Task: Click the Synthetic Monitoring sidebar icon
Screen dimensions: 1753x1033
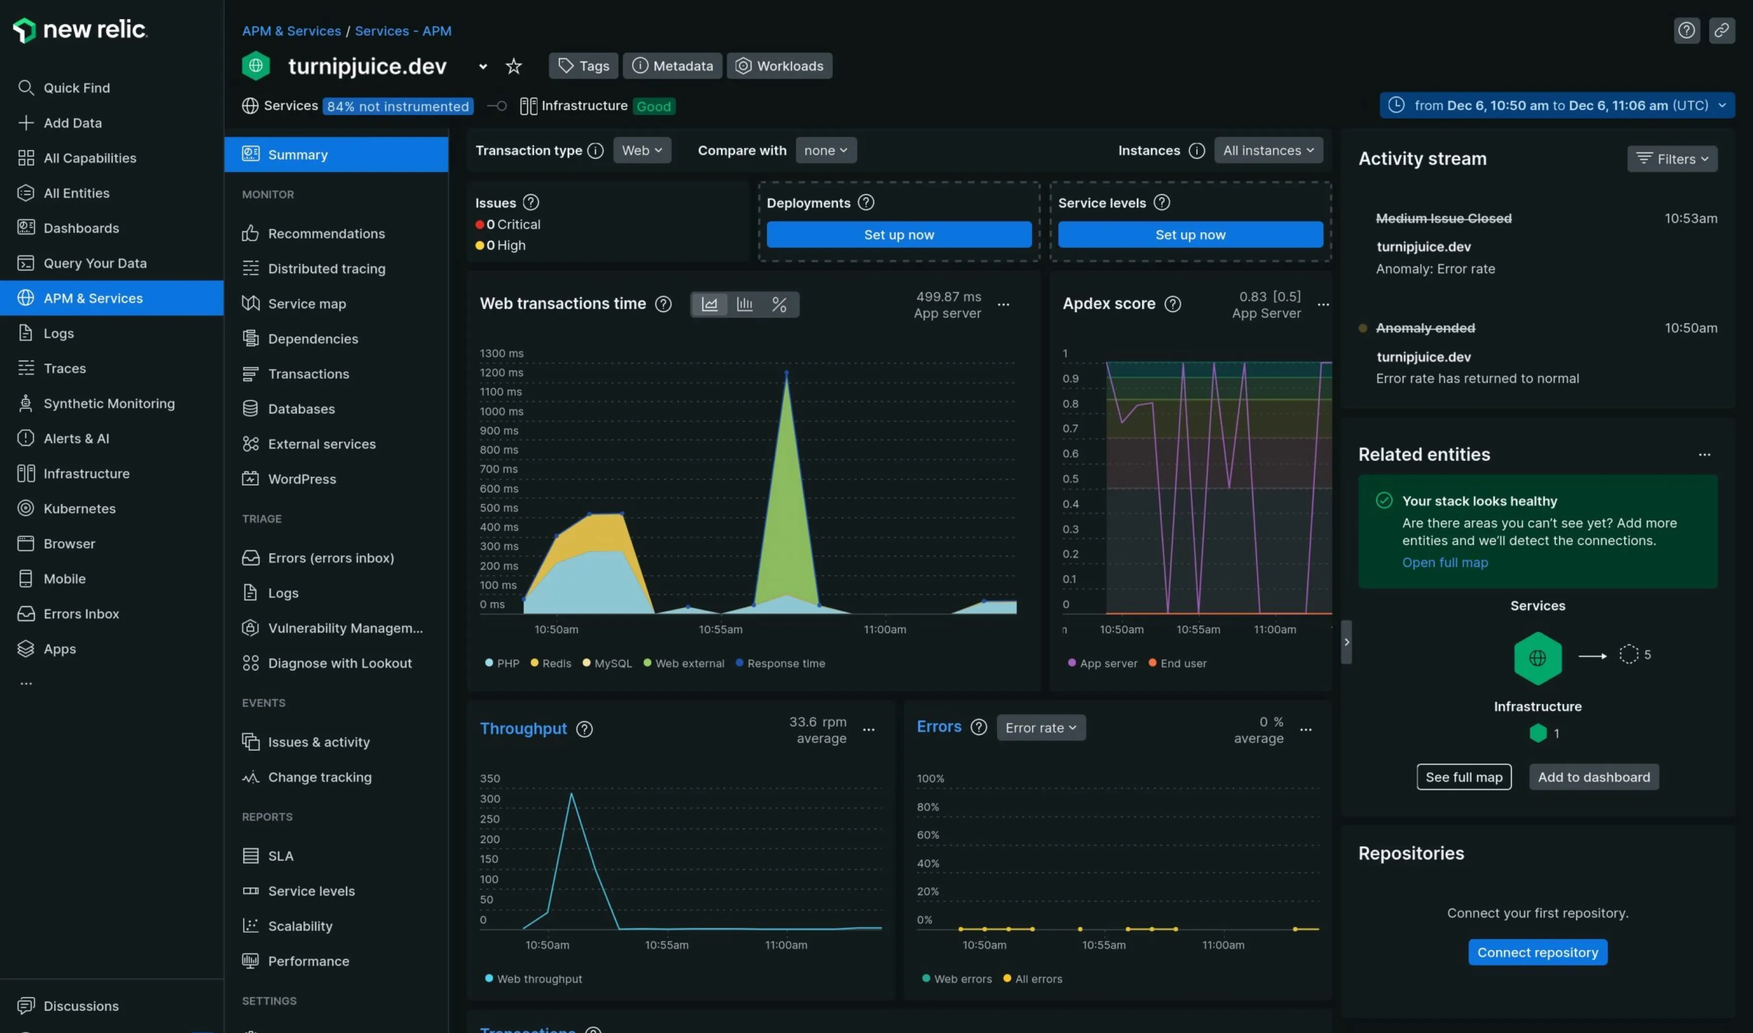Action: (x=26, y=403)
